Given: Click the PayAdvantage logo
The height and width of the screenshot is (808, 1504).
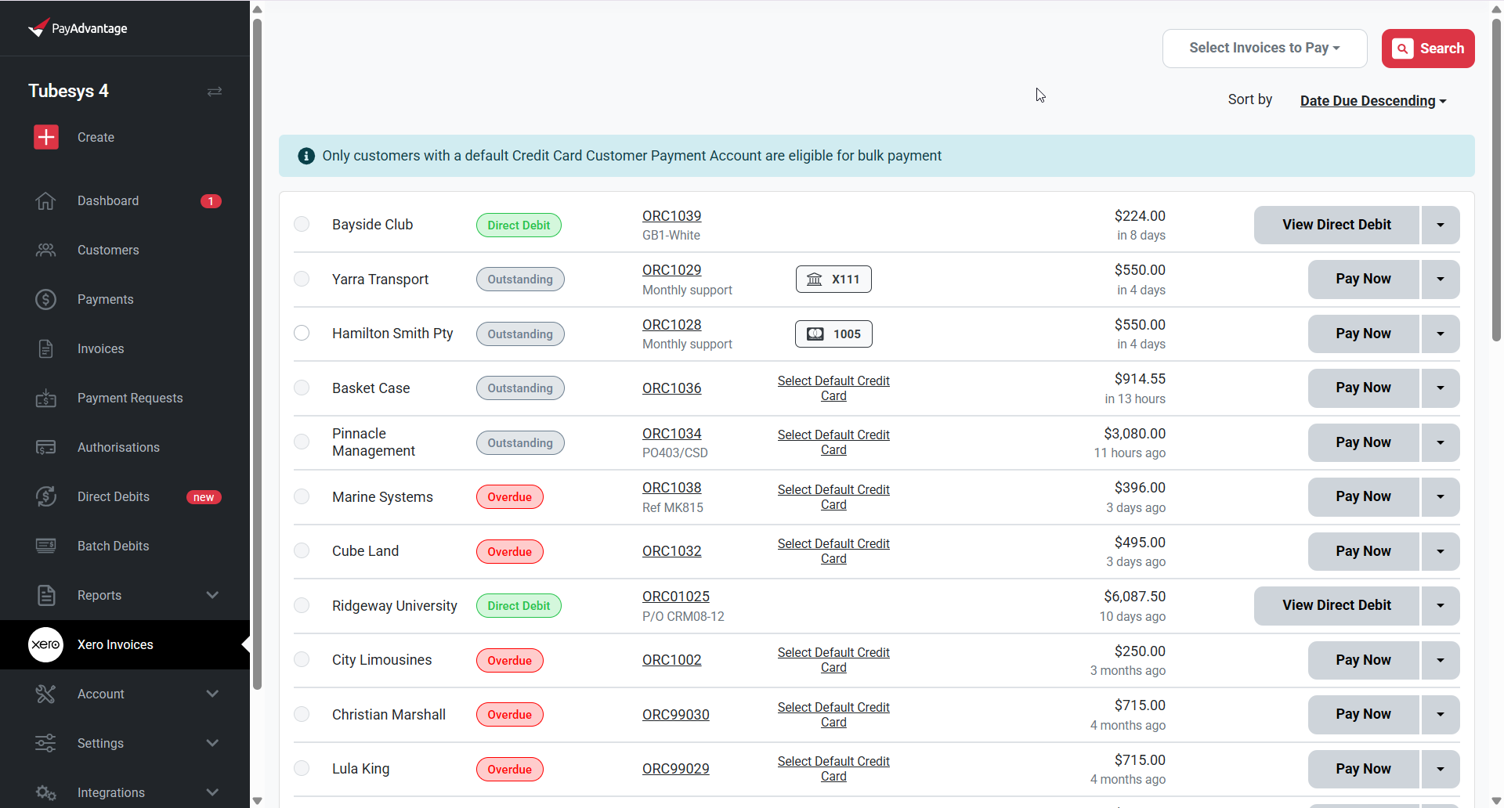Looking at the screenshot, I should click(x=78, y=28).
